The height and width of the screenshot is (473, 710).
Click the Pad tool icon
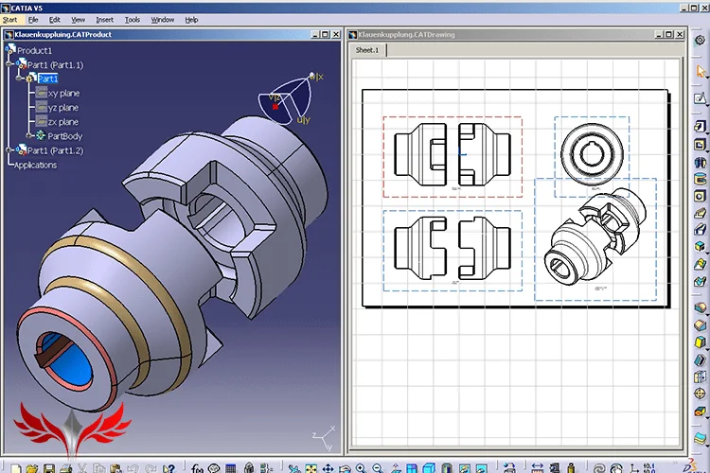point(700,126)
